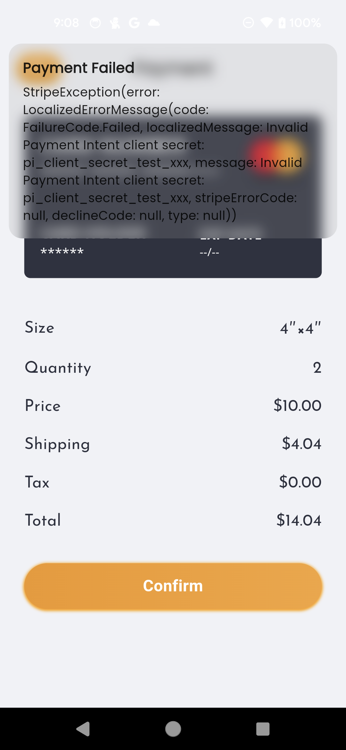Screen dimensions: 346x750
Task: Tap the Payment Failed heading
Action: tap(78, 68)
